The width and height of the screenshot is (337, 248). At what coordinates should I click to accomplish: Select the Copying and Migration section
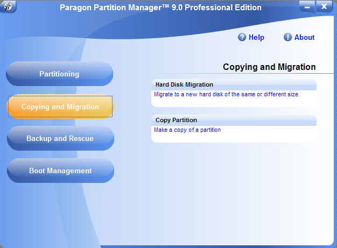(60, 107)
